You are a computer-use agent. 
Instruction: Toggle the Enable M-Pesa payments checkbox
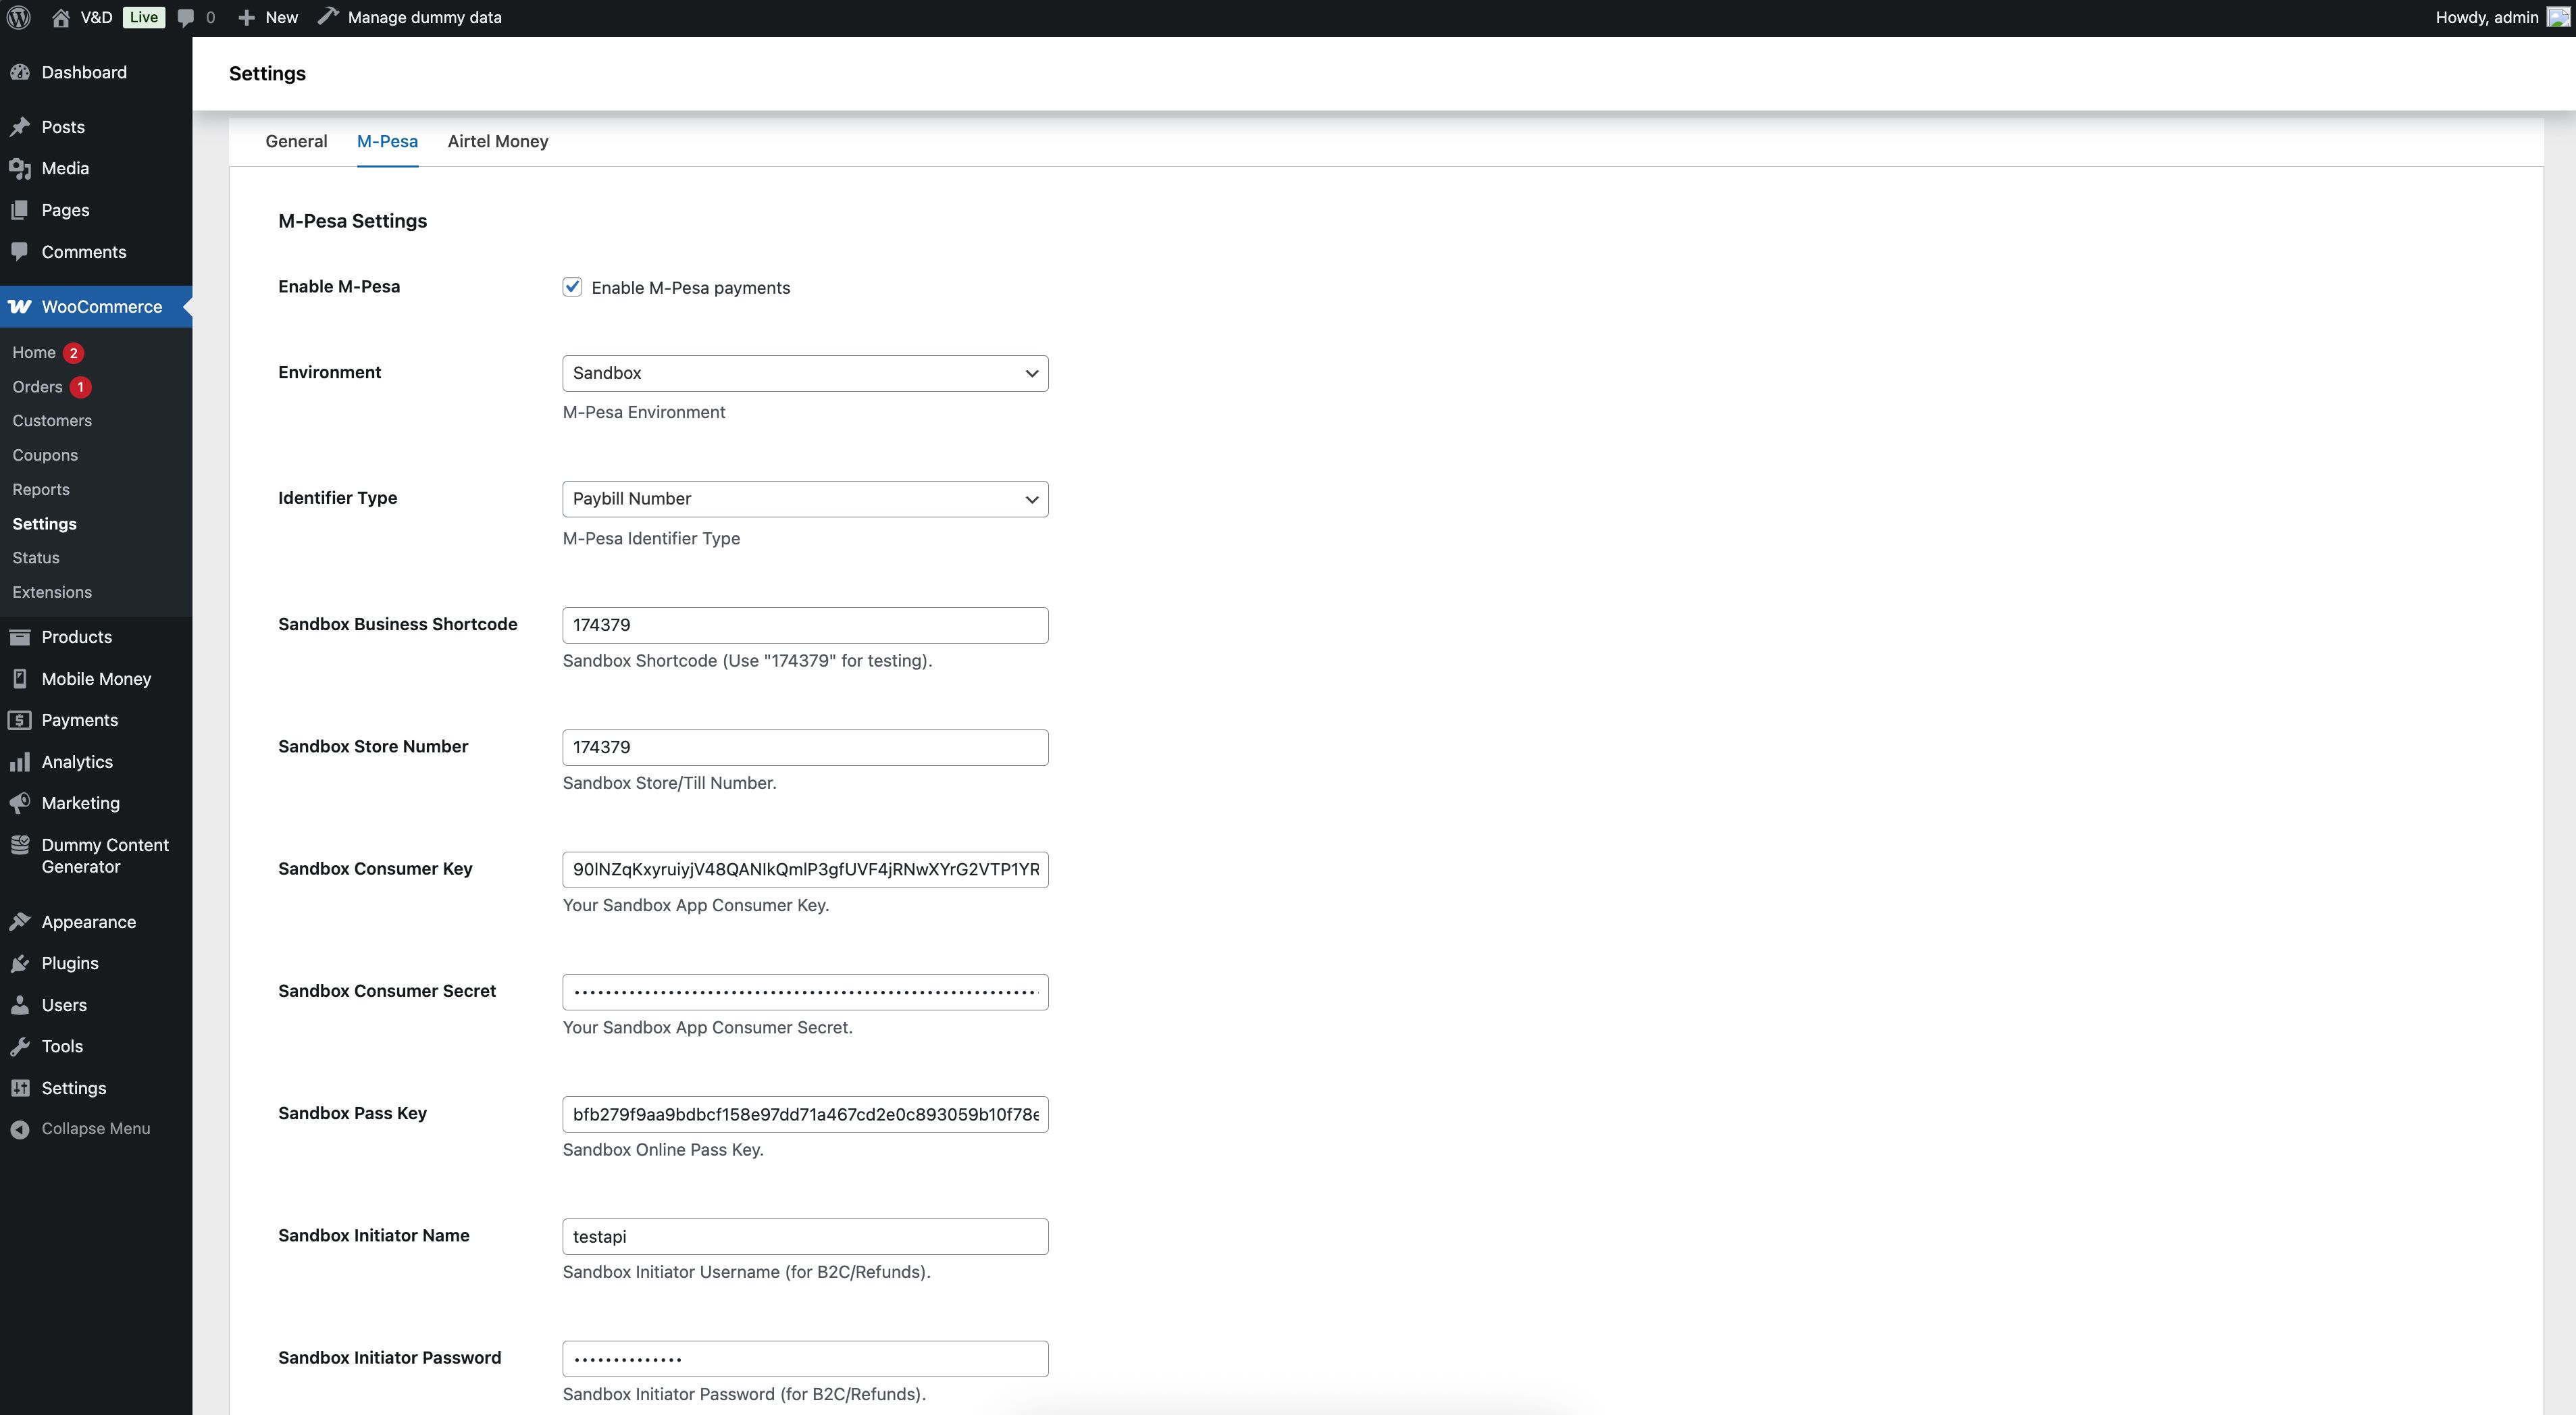[x=572, y=287]
